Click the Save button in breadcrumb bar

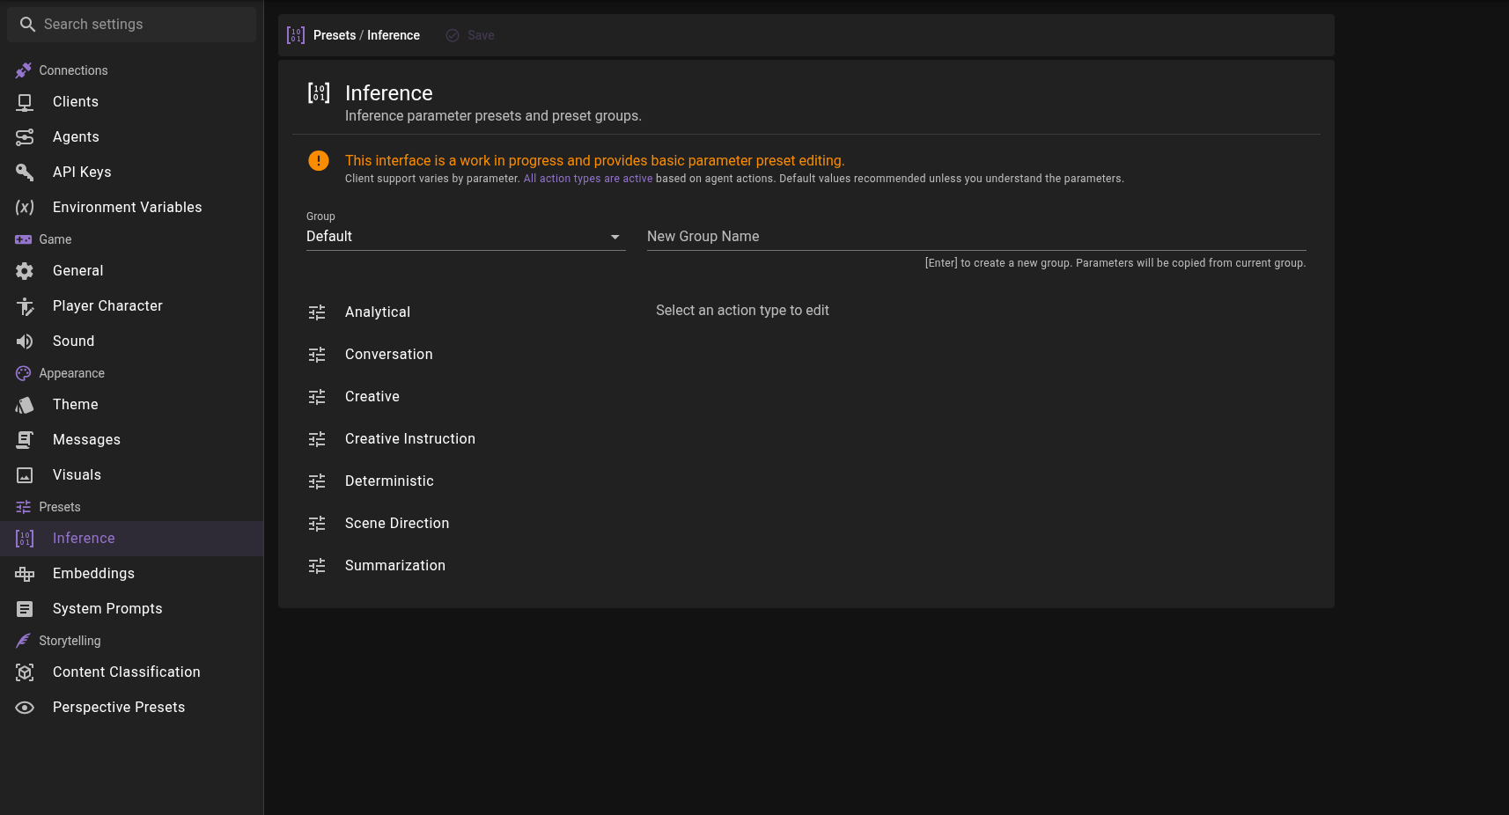[470, 35]
